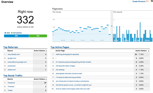
Task: Click the Overview page title
Action: pyautogui.click(x=7, y=2)
